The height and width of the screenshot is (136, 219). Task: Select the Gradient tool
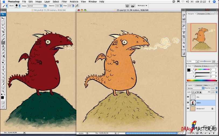(3, 56)
